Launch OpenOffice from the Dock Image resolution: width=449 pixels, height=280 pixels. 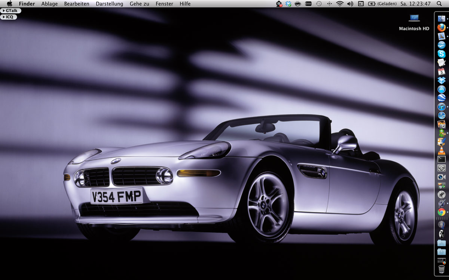[x=442, y=45]
